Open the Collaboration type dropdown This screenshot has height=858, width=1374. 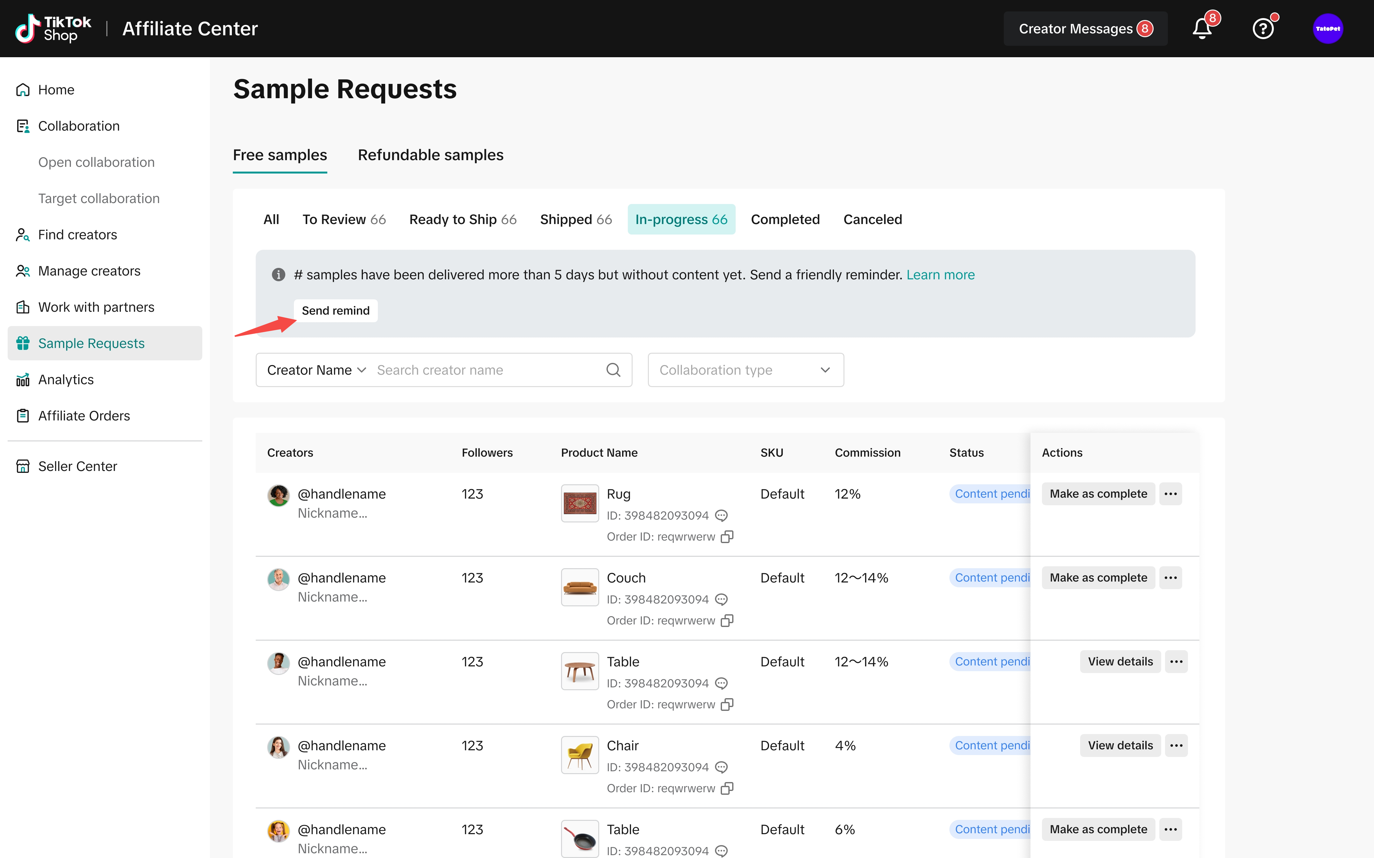pos(745,370)
